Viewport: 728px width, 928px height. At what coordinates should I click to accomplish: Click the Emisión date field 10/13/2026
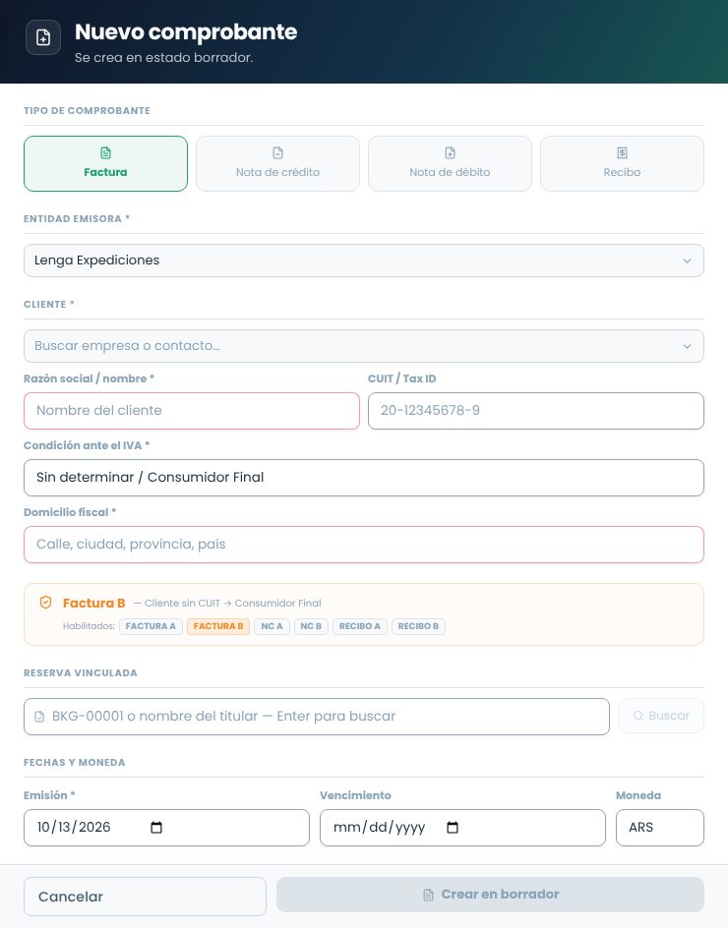click(166, 828)
